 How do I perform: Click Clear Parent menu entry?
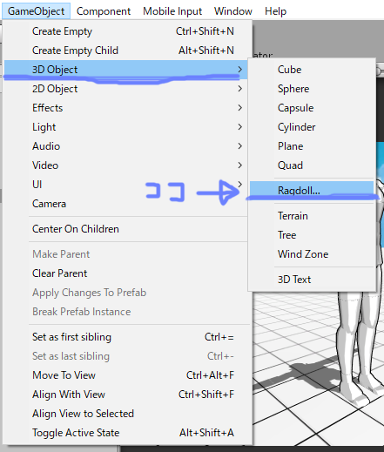[x=125, y=273]
